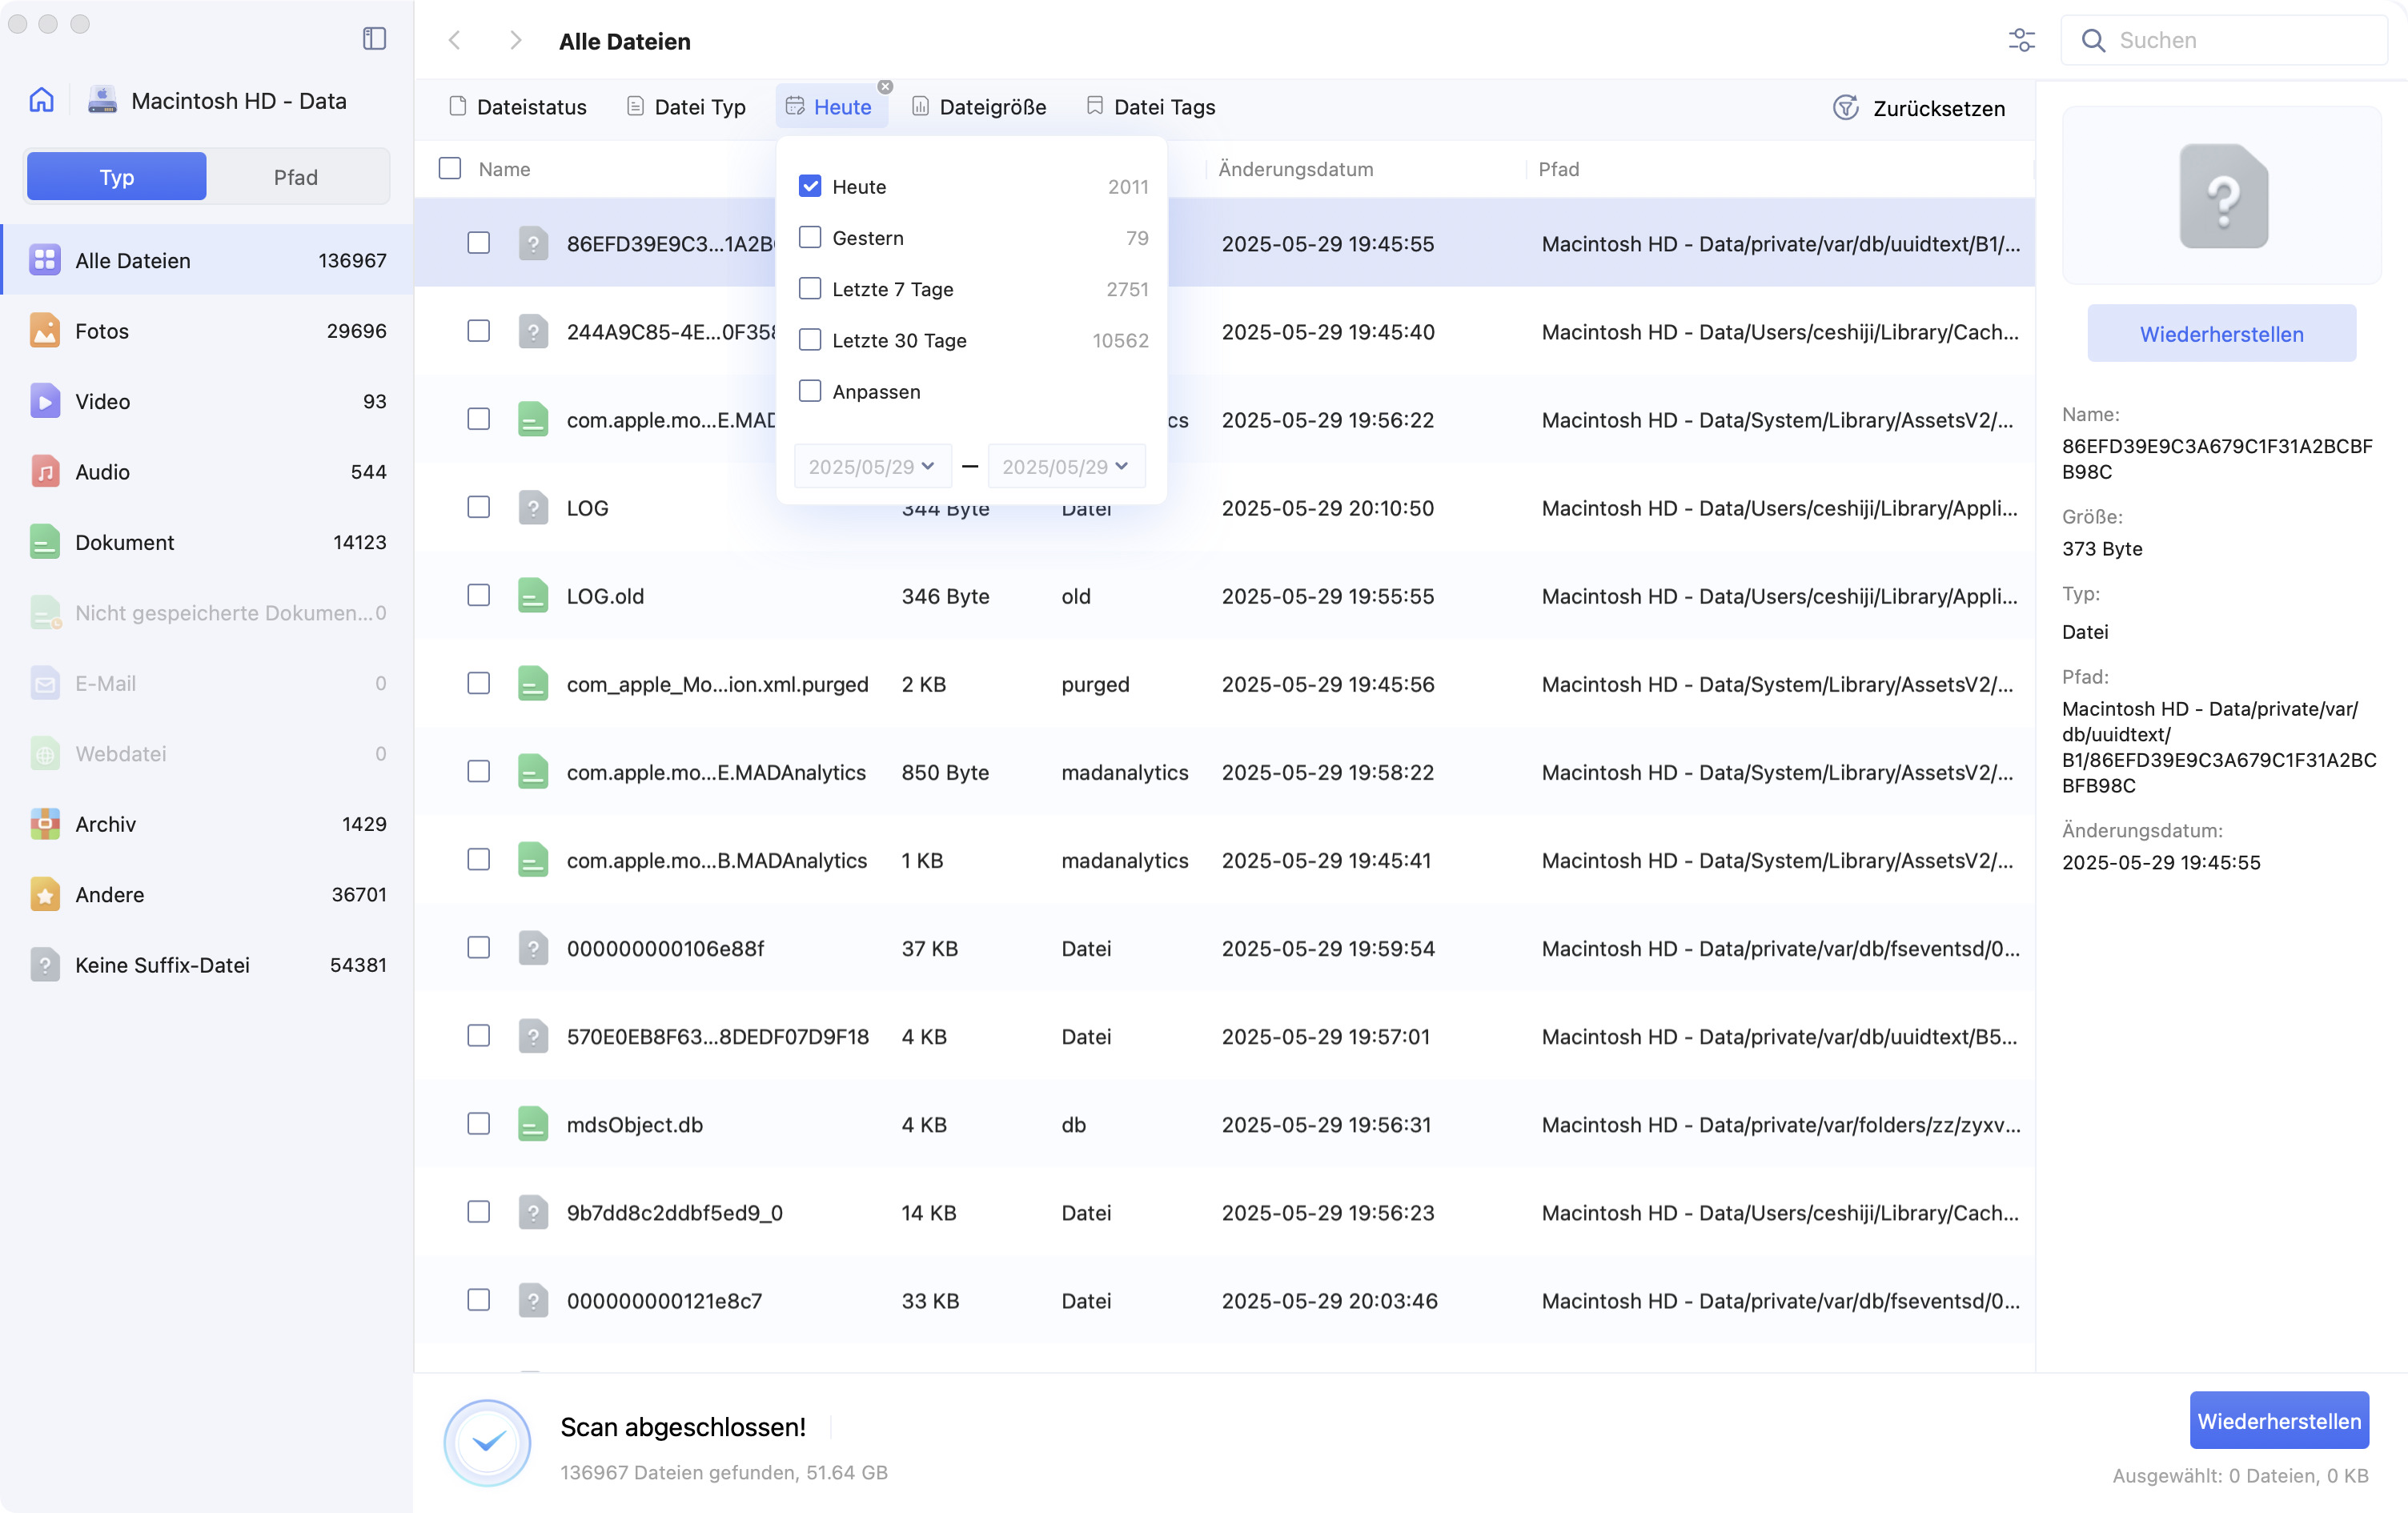Tick the checkbox for LOG.old file
2408x1513 pixels.
pyautogui.click(x=479, y=595)
